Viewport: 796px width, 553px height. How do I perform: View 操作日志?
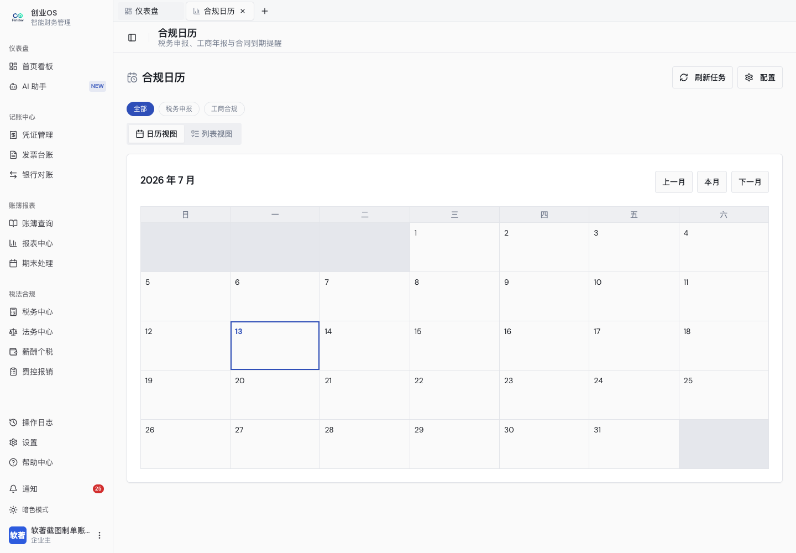(x=56, y=422)
